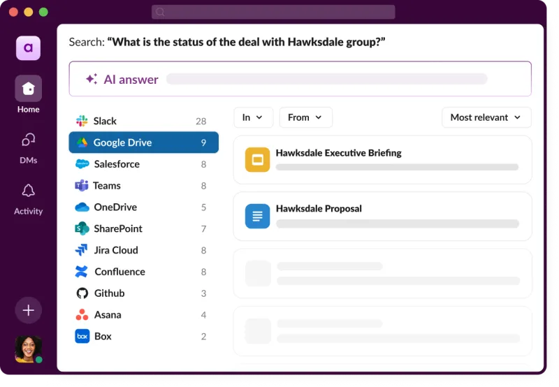Click the SharePoint icon

[x=82, y=228]
